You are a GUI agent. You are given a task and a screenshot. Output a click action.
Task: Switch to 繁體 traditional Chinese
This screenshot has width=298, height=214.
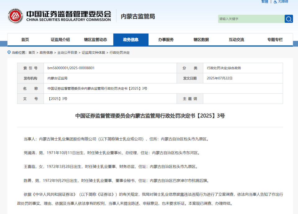[265, 2]
